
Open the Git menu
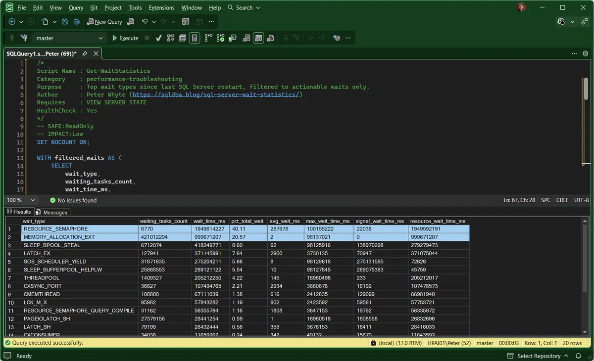[94, 7]
